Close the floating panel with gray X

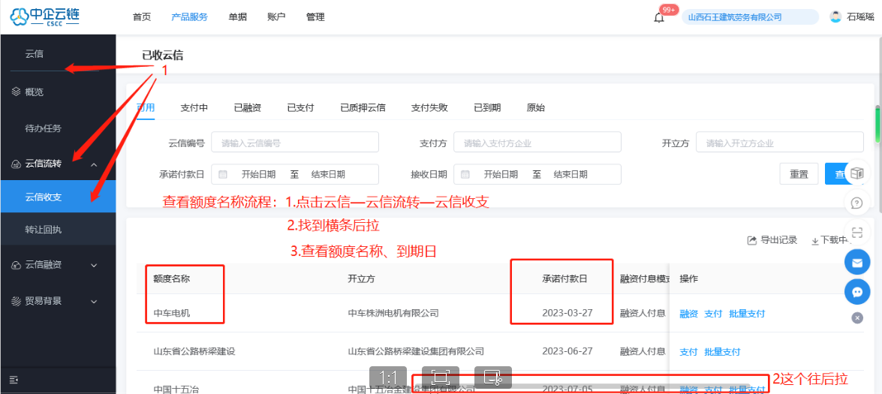857,318
